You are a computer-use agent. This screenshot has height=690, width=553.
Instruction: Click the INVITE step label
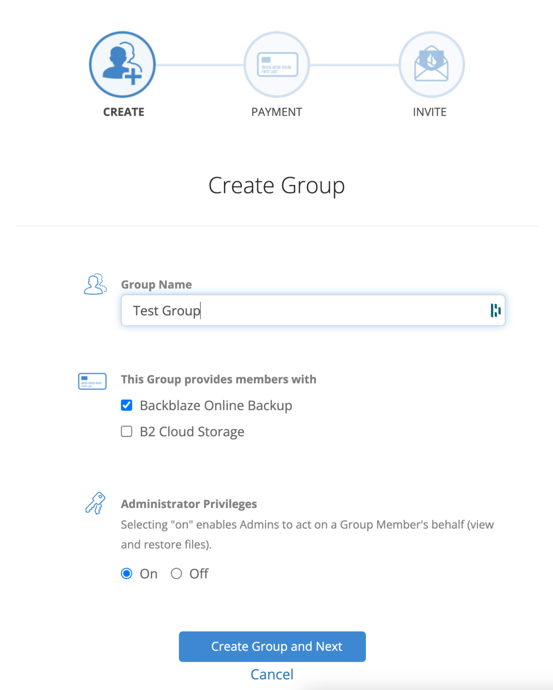coord(430,112)
